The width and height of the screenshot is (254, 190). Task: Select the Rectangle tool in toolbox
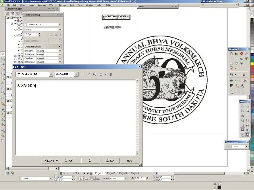click(3, 74)
